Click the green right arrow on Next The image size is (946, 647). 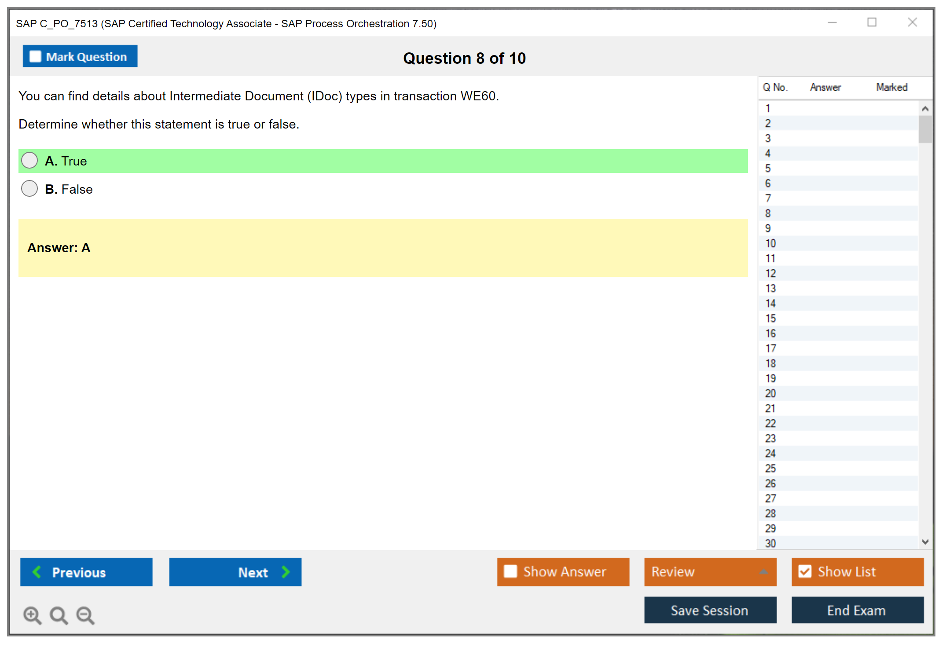click(286, 572)
